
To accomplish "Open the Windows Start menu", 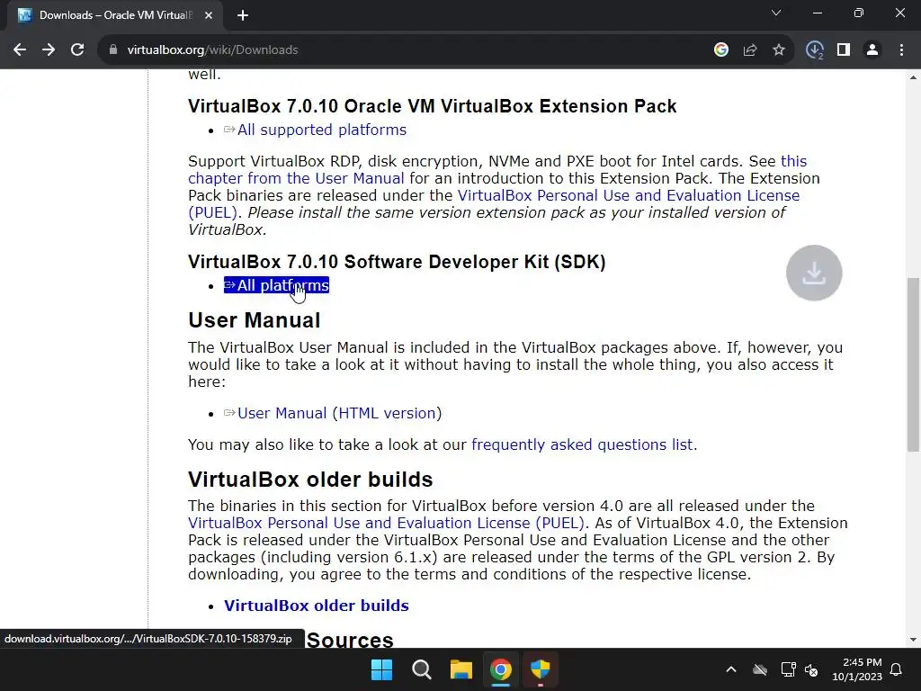I will pyautogui.click(x=381, y=669).
